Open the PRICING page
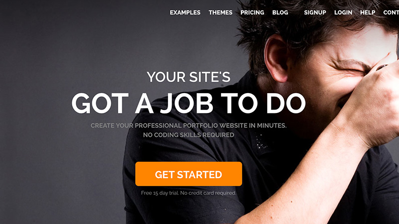399x224 pixels. point(252,12)
